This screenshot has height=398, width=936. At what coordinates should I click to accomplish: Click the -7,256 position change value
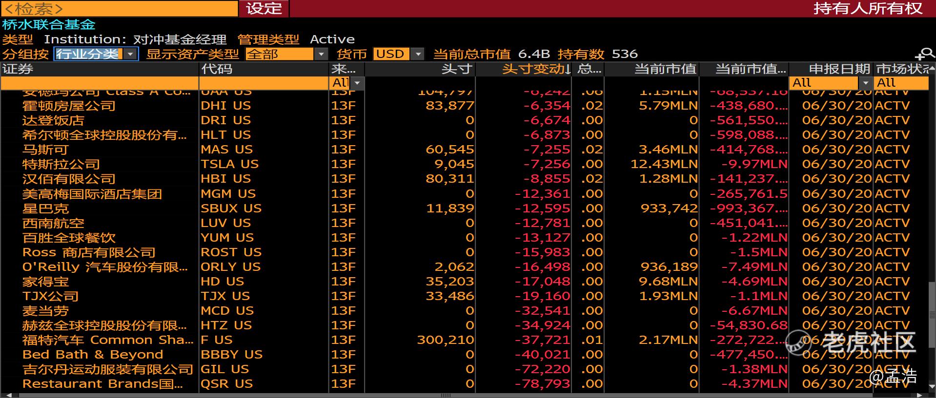(x=547, y=164)
